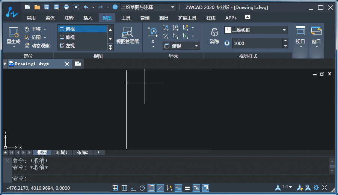
Task: Toggle lineweight display in status bar
Action: click(187, 188)
